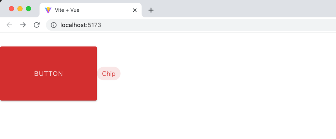Click the red window close dot
The height and width of the screenshot is (139, 336).
[x=11, y=9]
